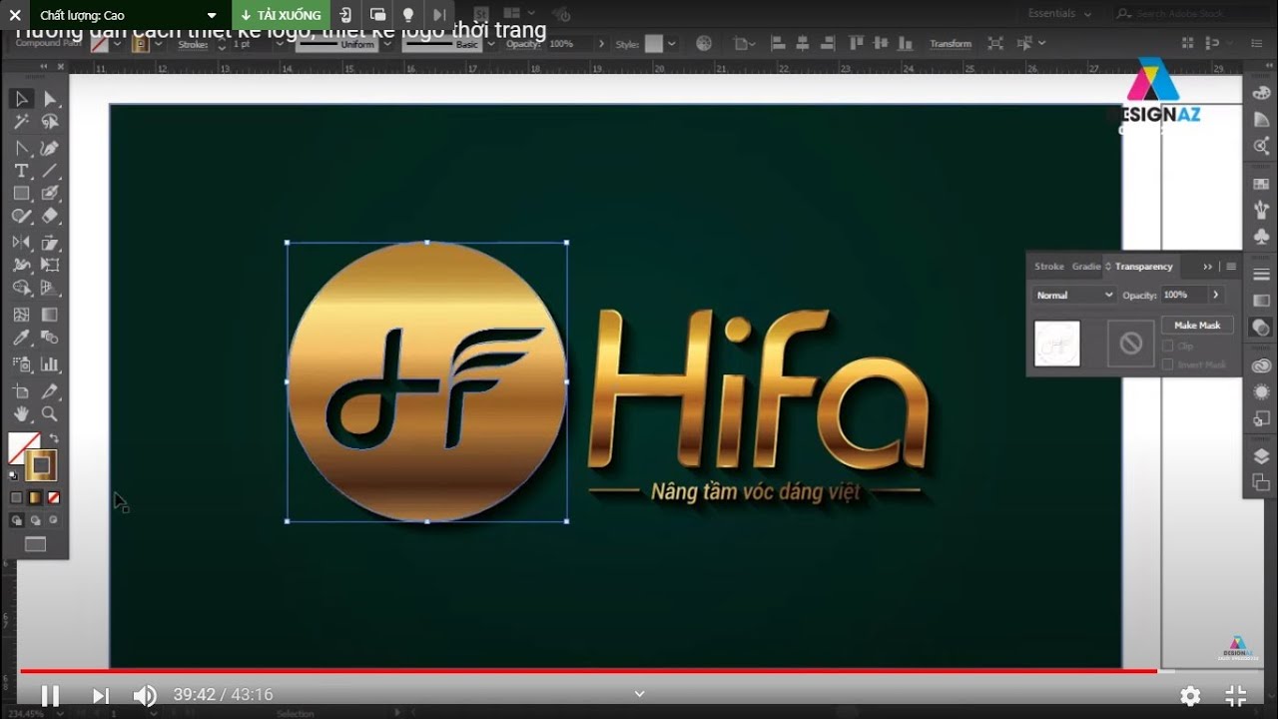Select the Gradient tool in toolbox

49,315
